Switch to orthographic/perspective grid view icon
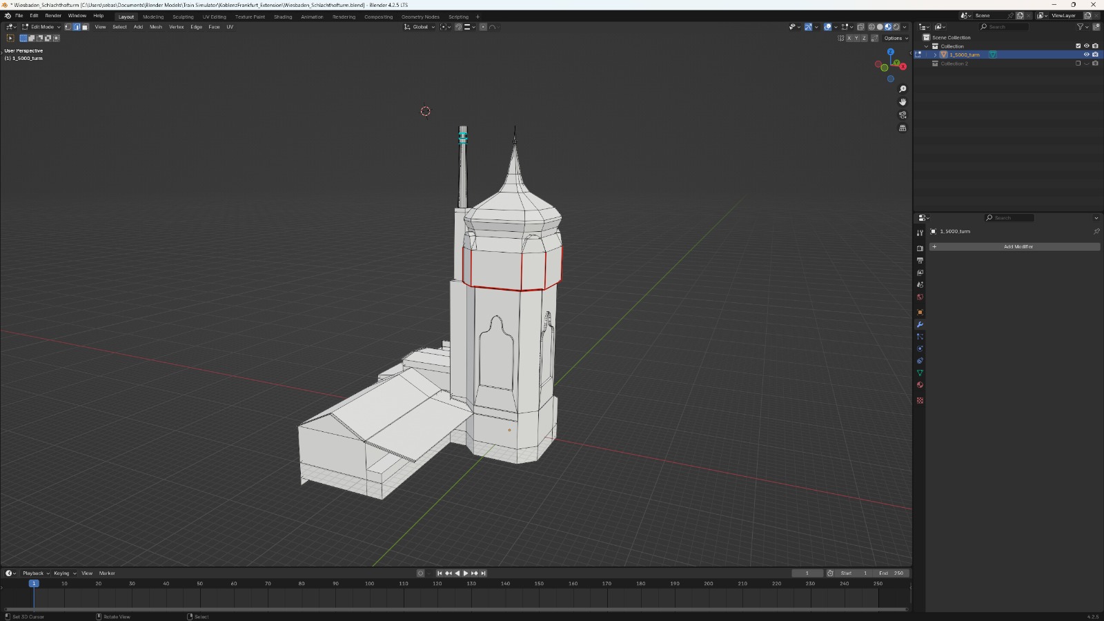Screen dimensions: 1104x621 click(x=903, y=128)
